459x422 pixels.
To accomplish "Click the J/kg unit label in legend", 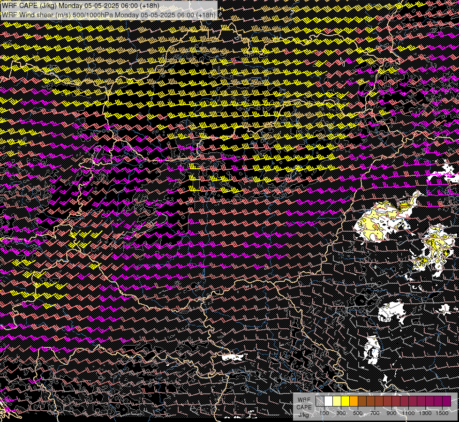I will click(x=304, y=415).
